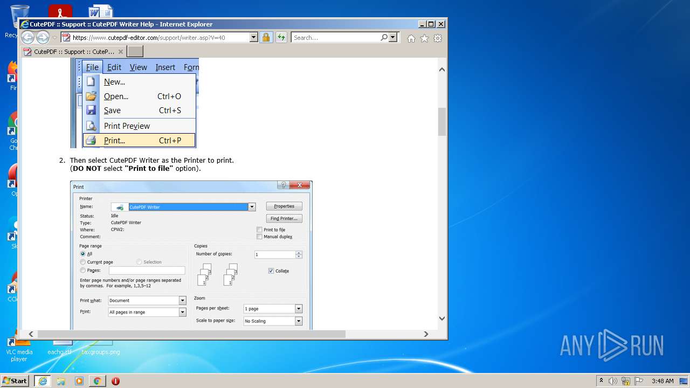The height and width of the screenshot is (388, 690).
Task: Click the Properties button in the Print dialog
Action: pyautogui.click(x=284, y=206)
